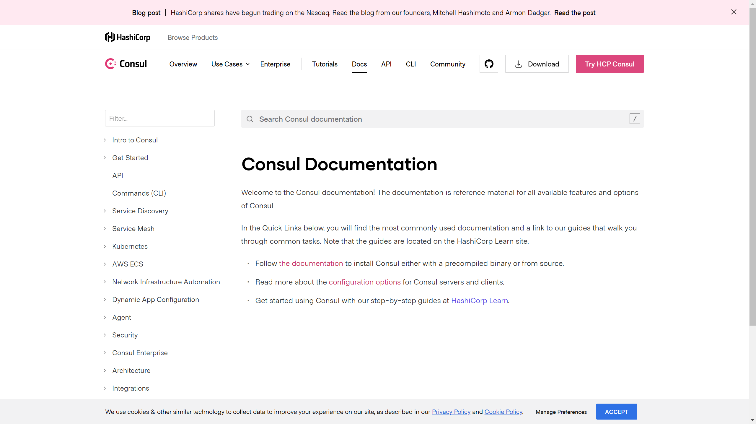
Task: Open Commands (CLI) in the sidebar
Action: [x=139, y=193]
